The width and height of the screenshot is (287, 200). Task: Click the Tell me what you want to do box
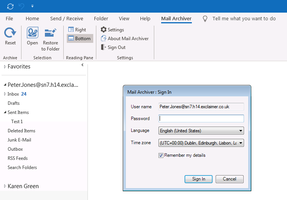click(x=244, y=19)
